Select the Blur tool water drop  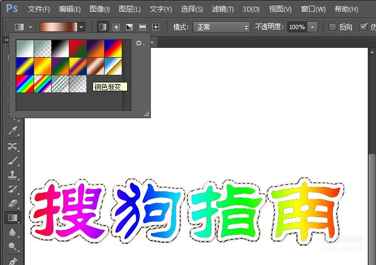click(13, 232)
